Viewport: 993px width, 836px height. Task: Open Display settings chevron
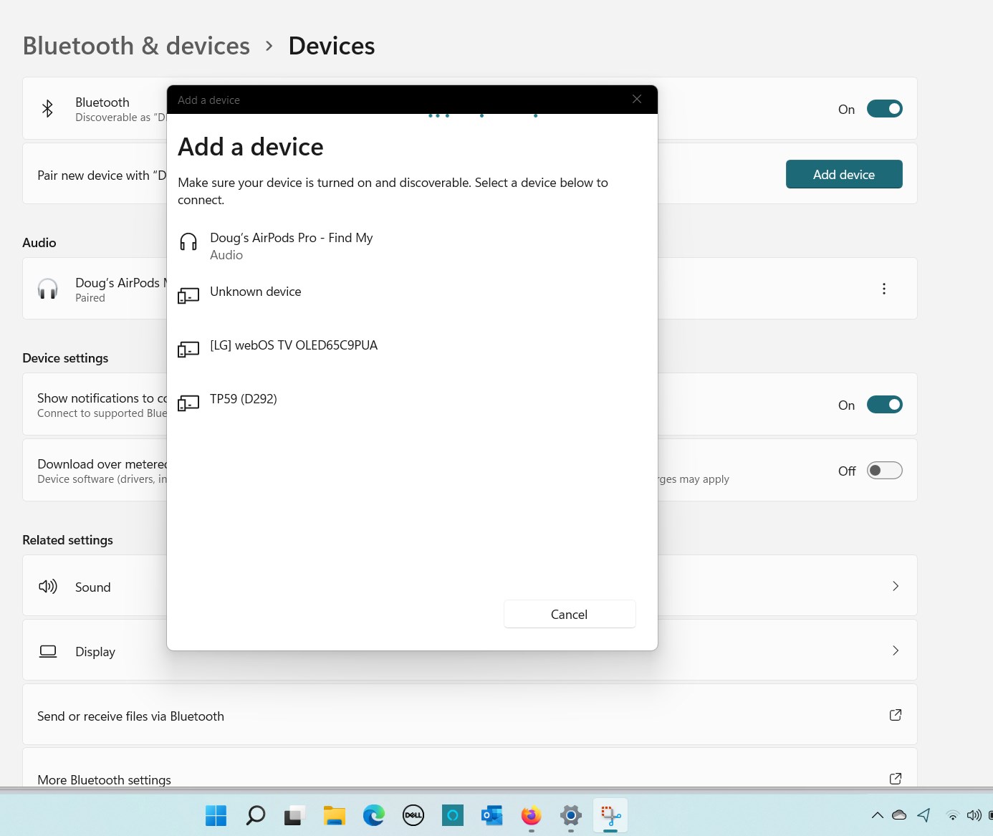pyautogui.click(x=896, y=650)
